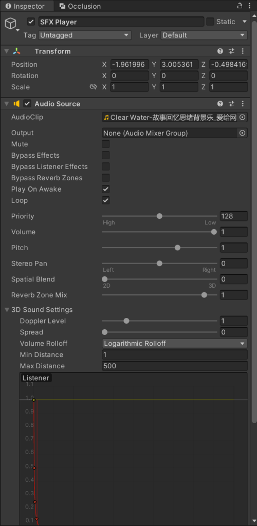Open the Inspector panel kebab menu

pos(249,6)
